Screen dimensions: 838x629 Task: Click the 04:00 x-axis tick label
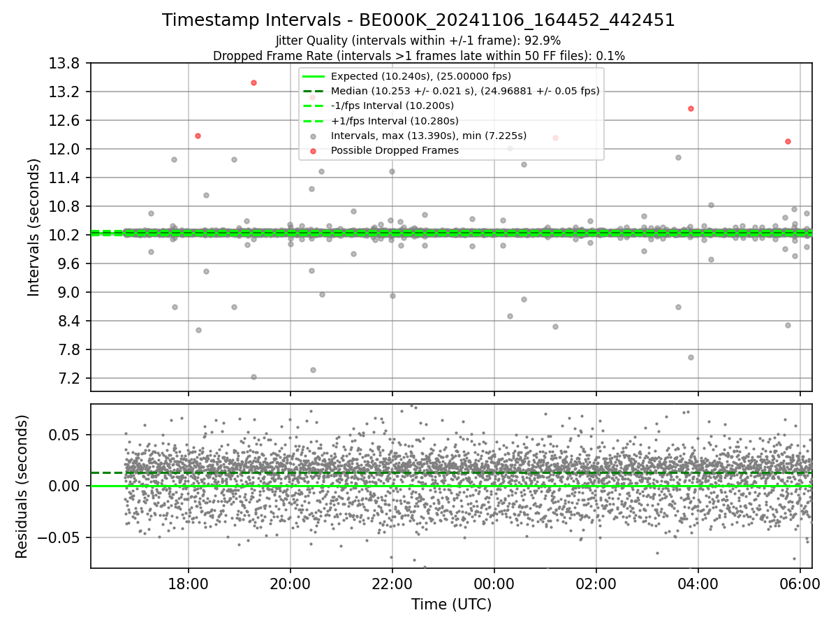(x=698, y=584)
